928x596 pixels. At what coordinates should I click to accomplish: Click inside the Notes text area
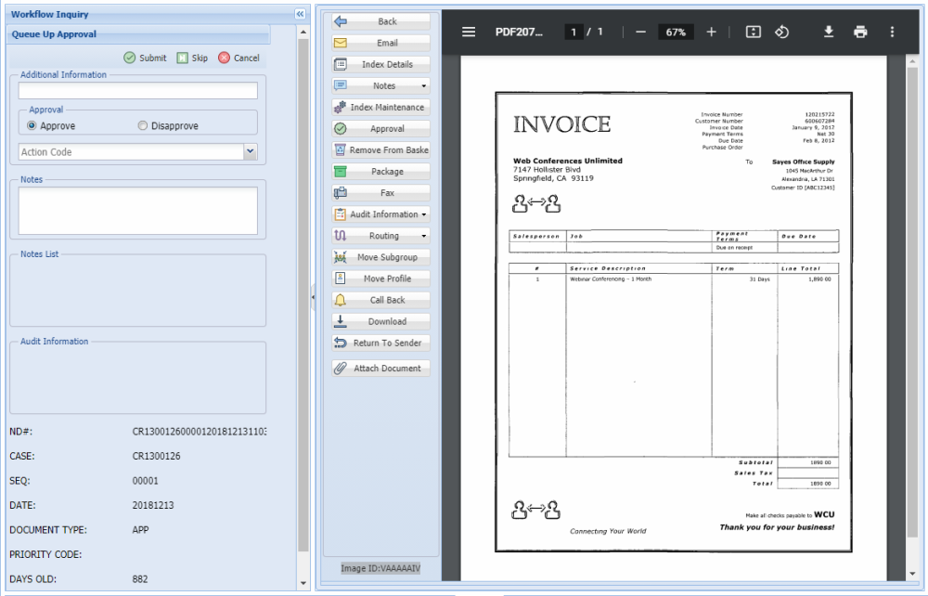138,211
